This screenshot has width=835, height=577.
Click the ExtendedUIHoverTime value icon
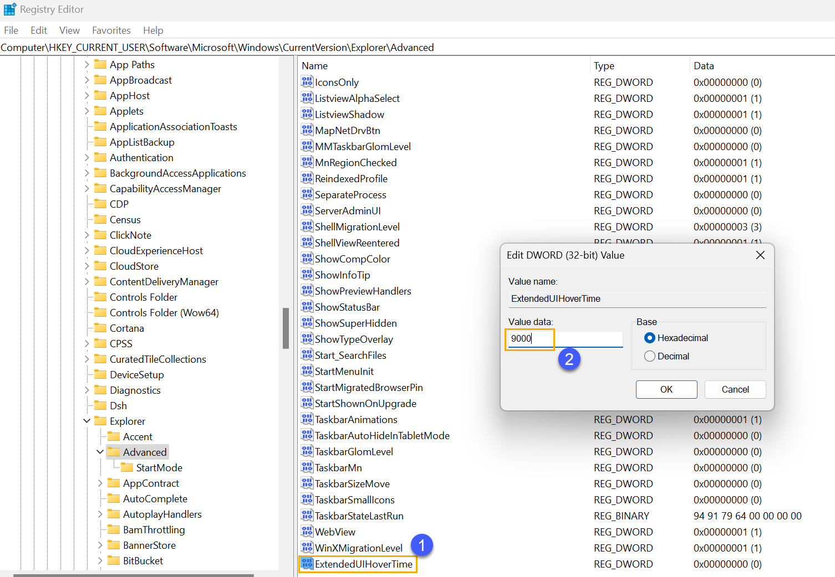click(307, 564)
